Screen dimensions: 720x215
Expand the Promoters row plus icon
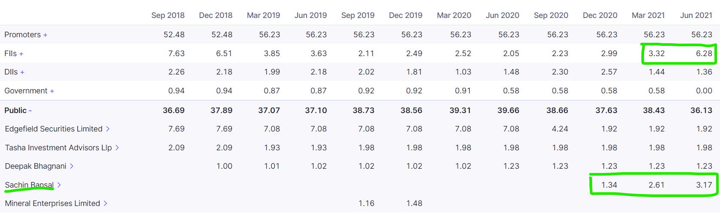(x=45, y=35)
